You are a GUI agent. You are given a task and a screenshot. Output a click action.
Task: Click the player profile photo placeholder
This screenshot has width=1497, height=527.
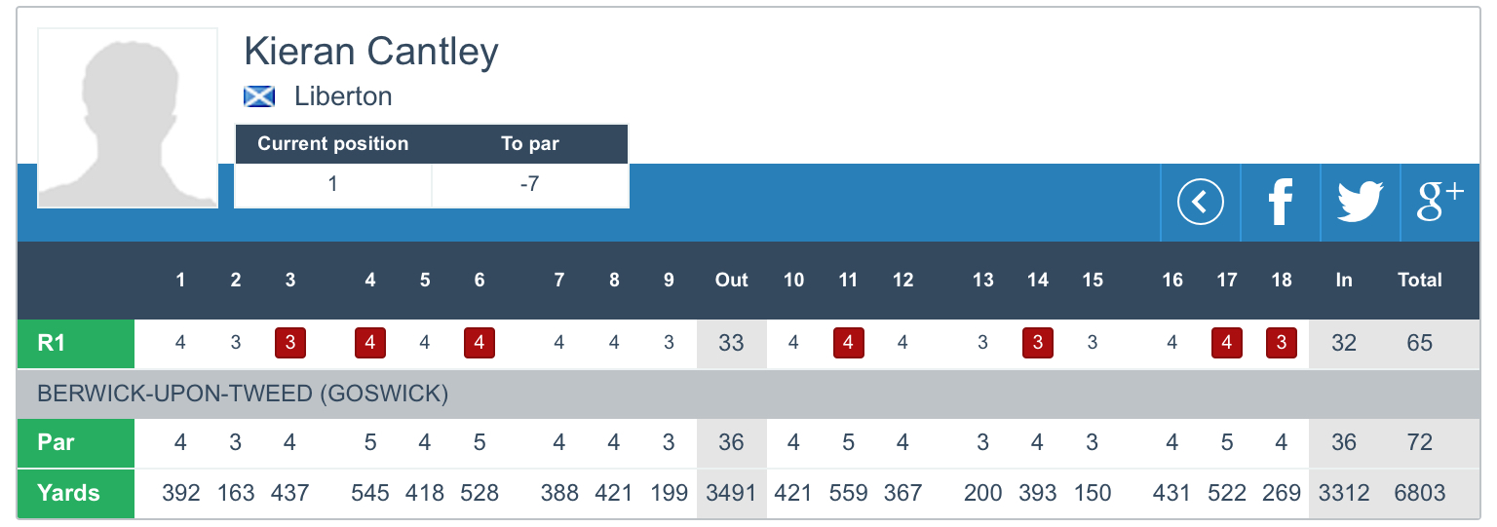click(128, 118)
